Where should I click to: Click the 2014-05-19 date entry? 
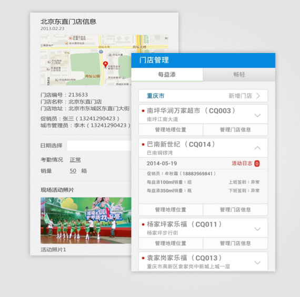(x=162, y=164)
